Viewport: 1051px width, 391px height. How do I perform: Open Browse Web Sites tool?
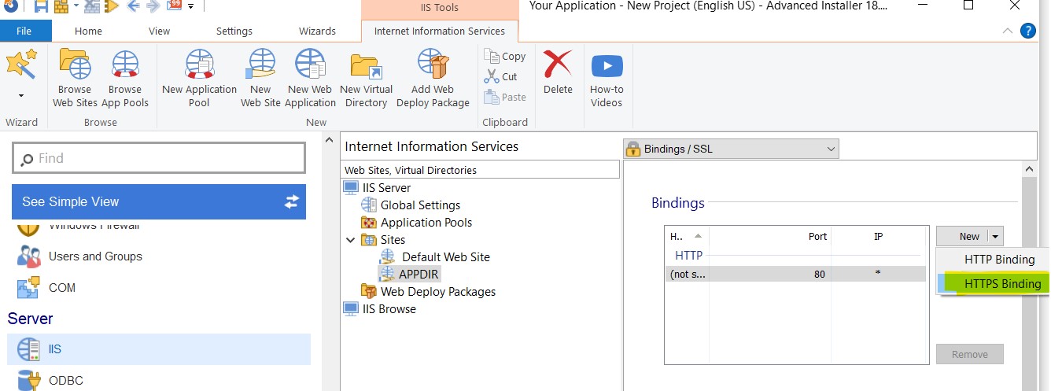click(75, 67)
